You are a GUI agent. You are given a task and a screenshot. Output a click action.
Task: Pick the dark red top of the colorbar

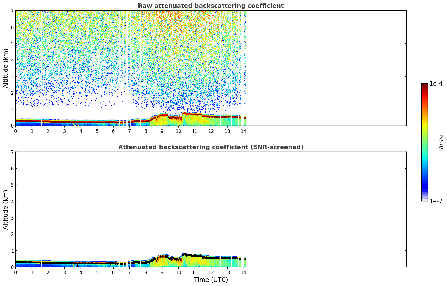[x=425, y=85]
